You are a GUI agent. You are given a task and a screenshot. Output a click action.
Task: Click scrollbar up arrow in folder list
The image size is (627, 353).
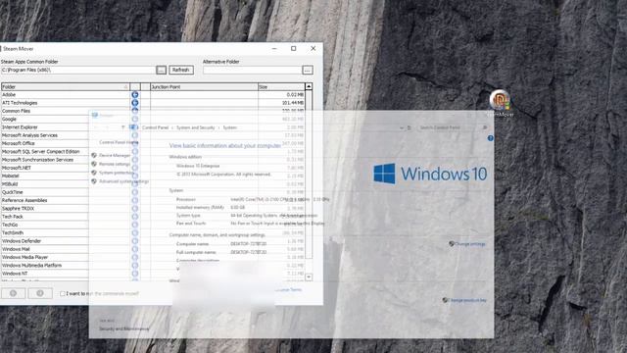point(309,86)
